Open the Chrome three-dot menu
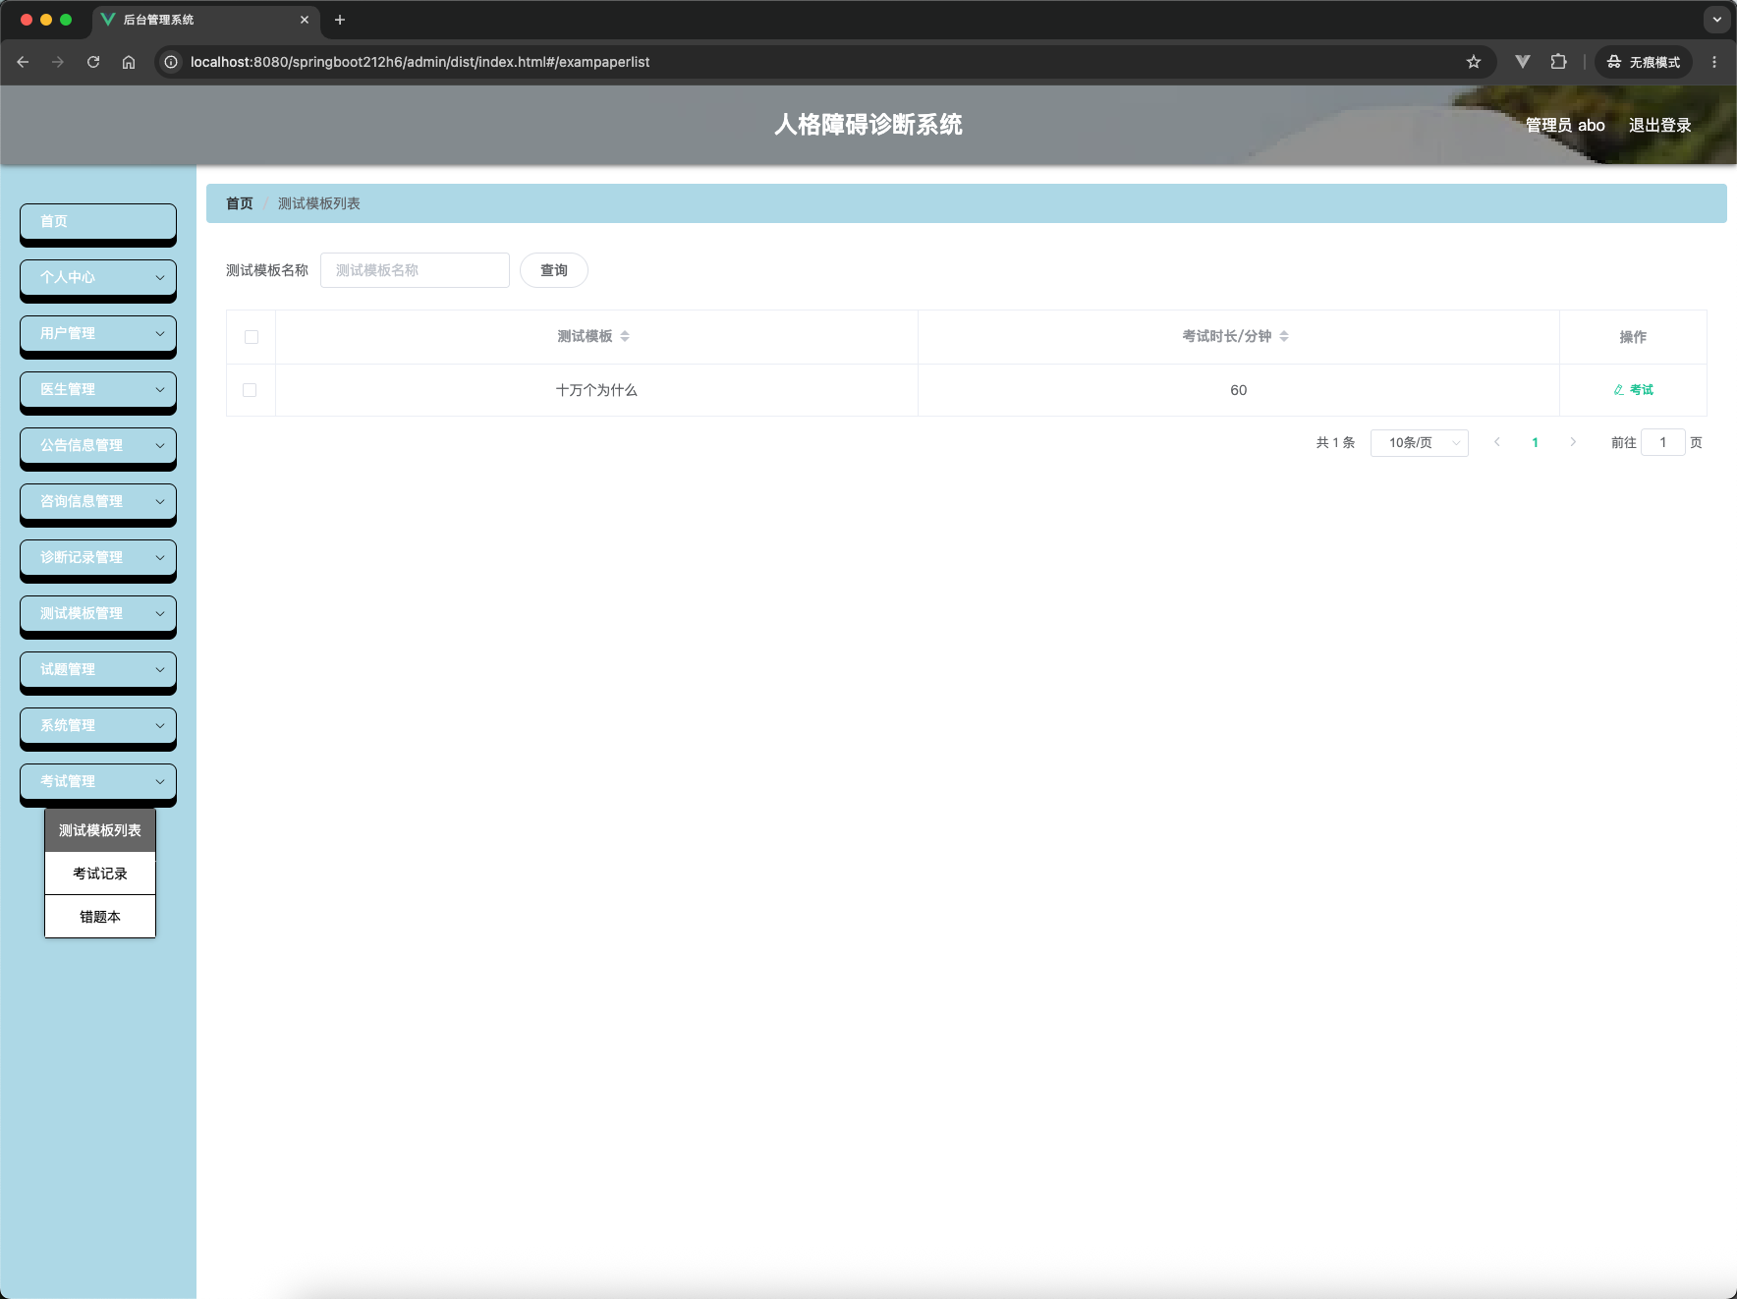Viewport: 1737px width, 1299px height. [x=1714, y=62]
